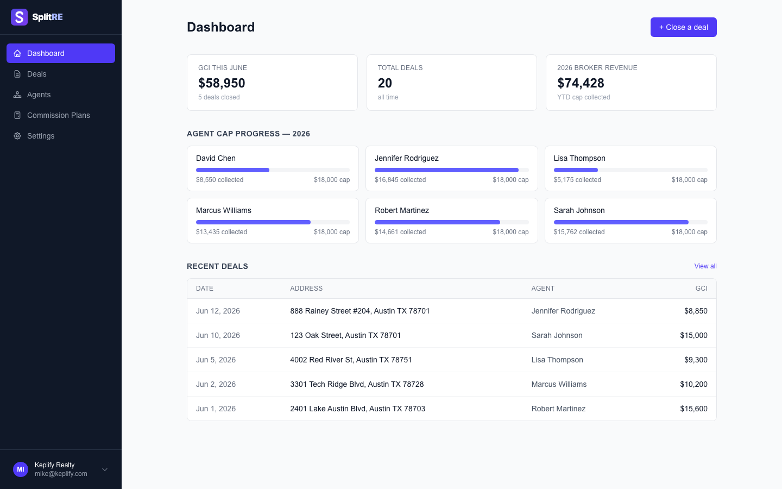Click the Jun 2, 2026 date cell
Image resolution: width=782 pixels, height=489 pixels.
(216, 384)
